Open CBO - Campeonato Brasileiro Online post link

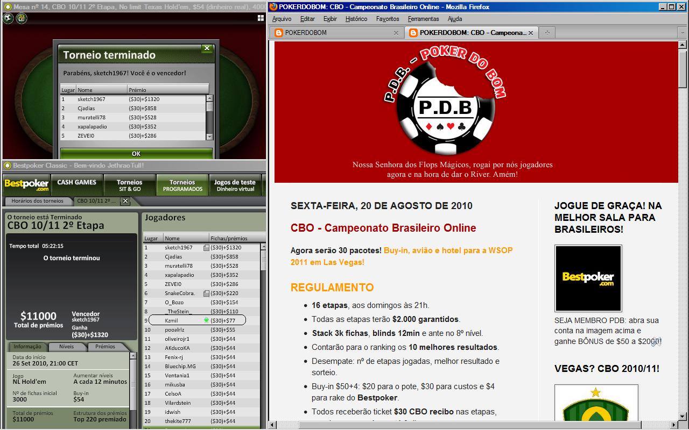(383, 228)
